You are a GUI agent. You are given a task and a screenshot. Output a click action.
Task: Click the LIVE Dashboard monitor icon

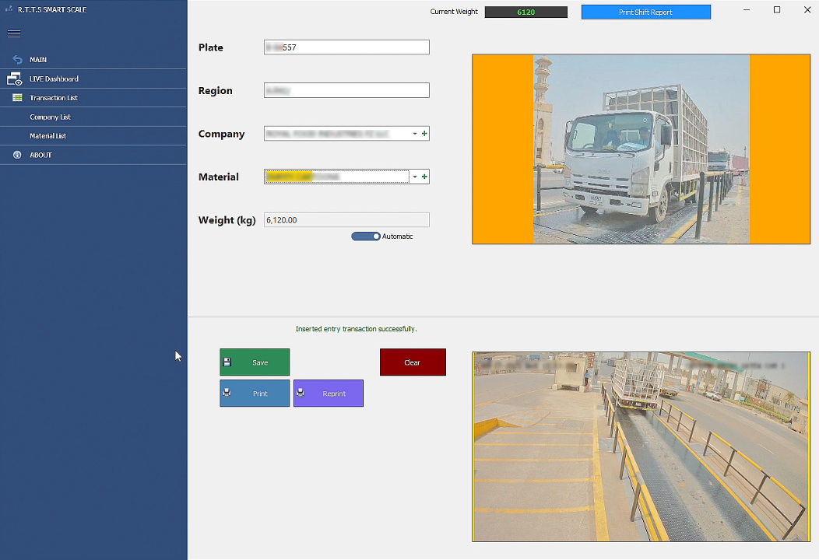[x=15, y=79]
